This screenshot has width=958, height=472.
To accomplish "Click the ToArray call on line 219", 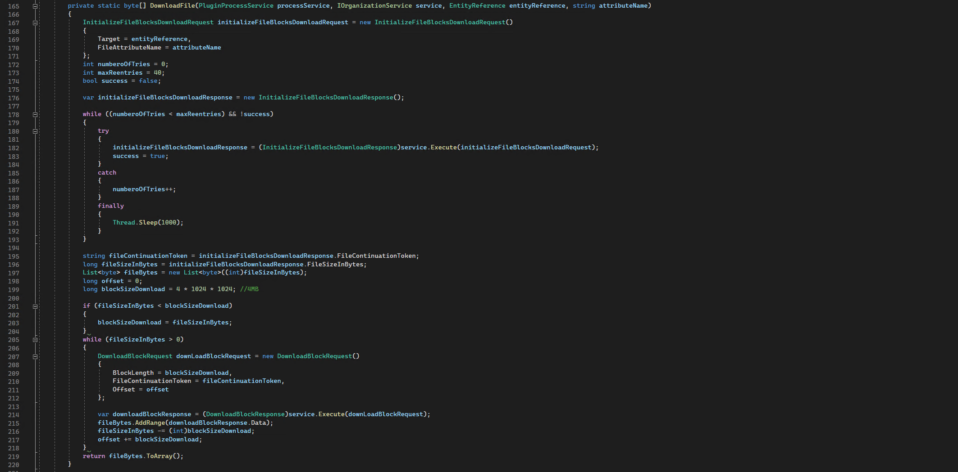I will [159, 456].
